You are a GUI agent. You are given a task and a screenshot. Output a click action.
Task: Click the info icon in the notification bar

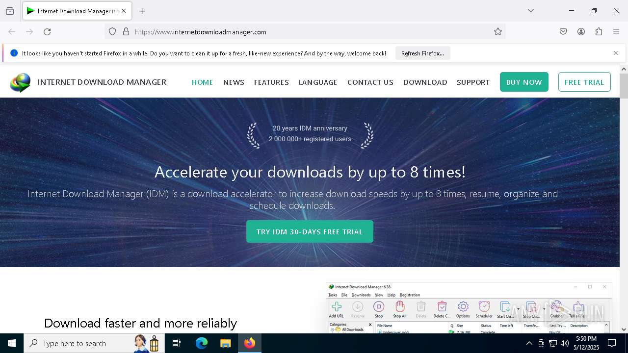(14, 53)
